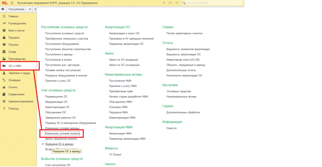Open Принятие к учету ОС
This screenshot has height=167, width=322.
[58, 81]
